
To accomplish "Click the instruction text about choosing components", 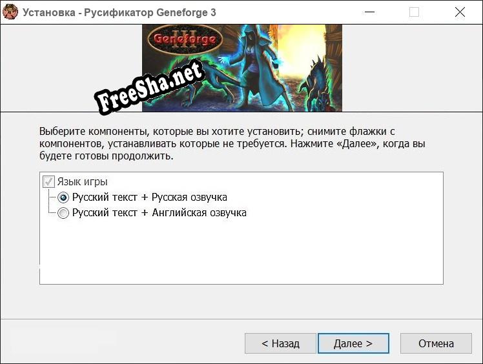I will pyautogui.click(x=232, y=143).
